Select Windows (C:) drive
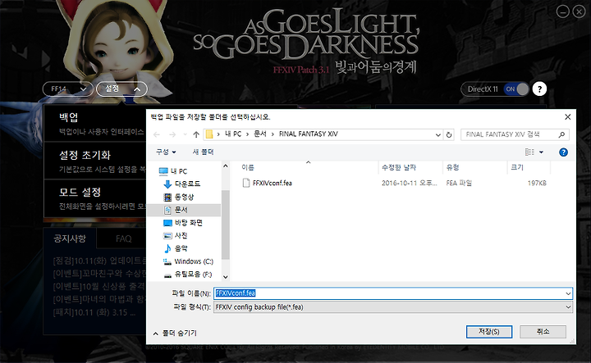The width and height of the screenshot is (591, 363). pos(188,261)
